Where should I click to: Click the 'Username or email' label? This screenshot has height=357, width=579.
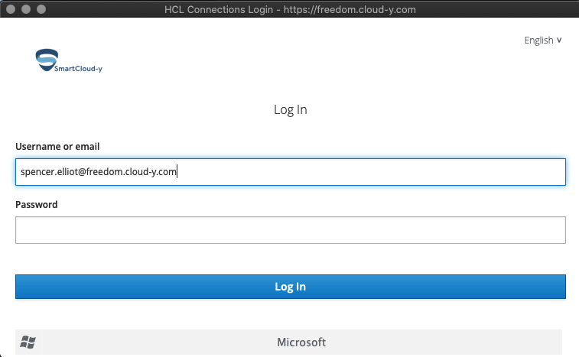coord(57,147)
